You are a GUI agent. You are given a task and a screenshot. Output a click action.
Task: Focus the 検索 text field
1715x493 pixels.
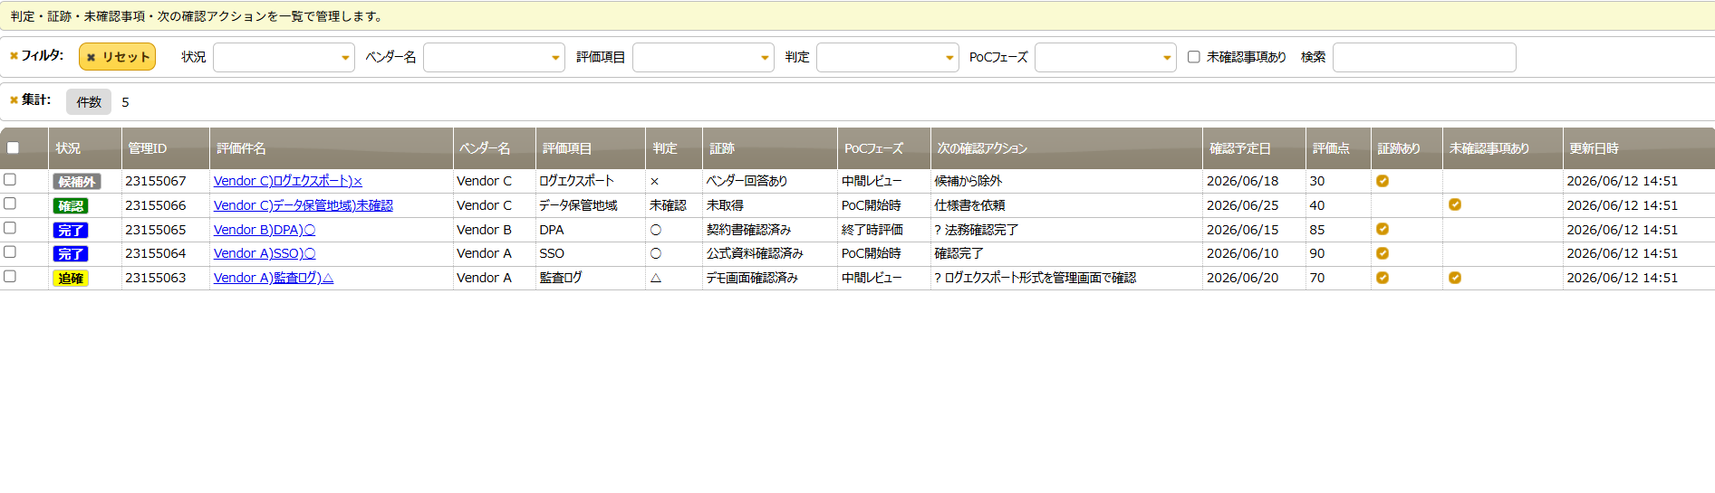1424,57
